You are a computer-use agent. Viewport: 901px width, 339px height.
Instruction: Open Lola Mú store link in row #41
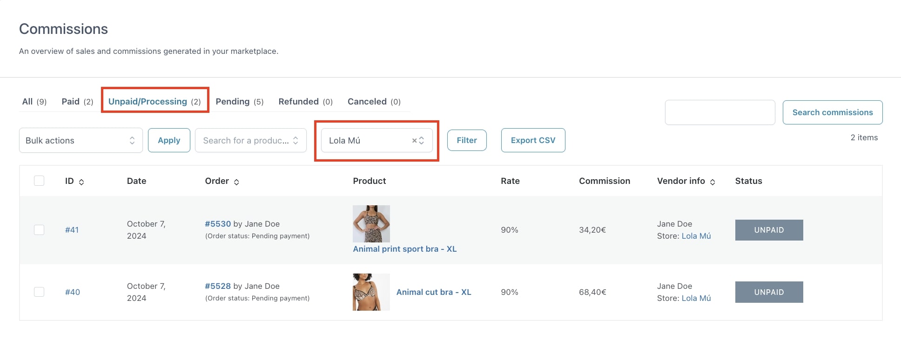696,236
